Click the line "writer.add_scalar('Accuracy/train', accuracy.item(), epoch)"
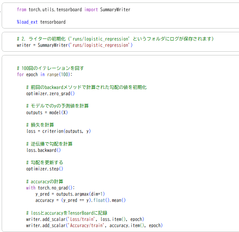 pyautogui.click(x=94, y=225)
